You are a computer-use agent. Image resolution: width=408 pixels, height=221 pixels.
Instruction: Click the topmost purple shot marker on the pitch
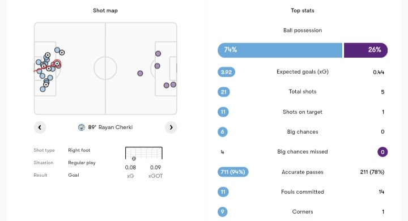tap(158, 54)
